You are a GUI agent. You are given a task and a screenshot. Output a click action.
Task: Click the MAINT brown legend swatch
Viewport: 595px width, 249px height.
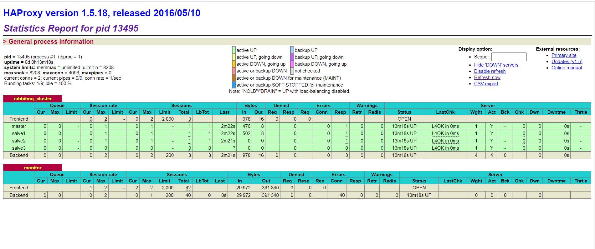click(x=234, y=78)
